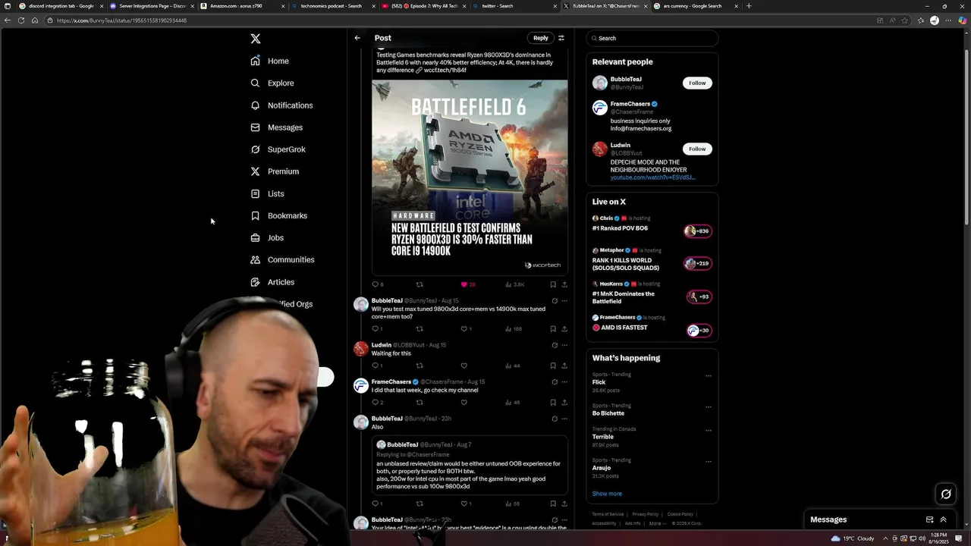This screenshot has width=971, height=546.
Task: Click the back arrow next to Post
Action: pyautogui.click(x=357, y=38)
